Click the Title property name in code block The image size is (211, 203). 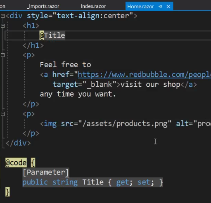(93, 182)
